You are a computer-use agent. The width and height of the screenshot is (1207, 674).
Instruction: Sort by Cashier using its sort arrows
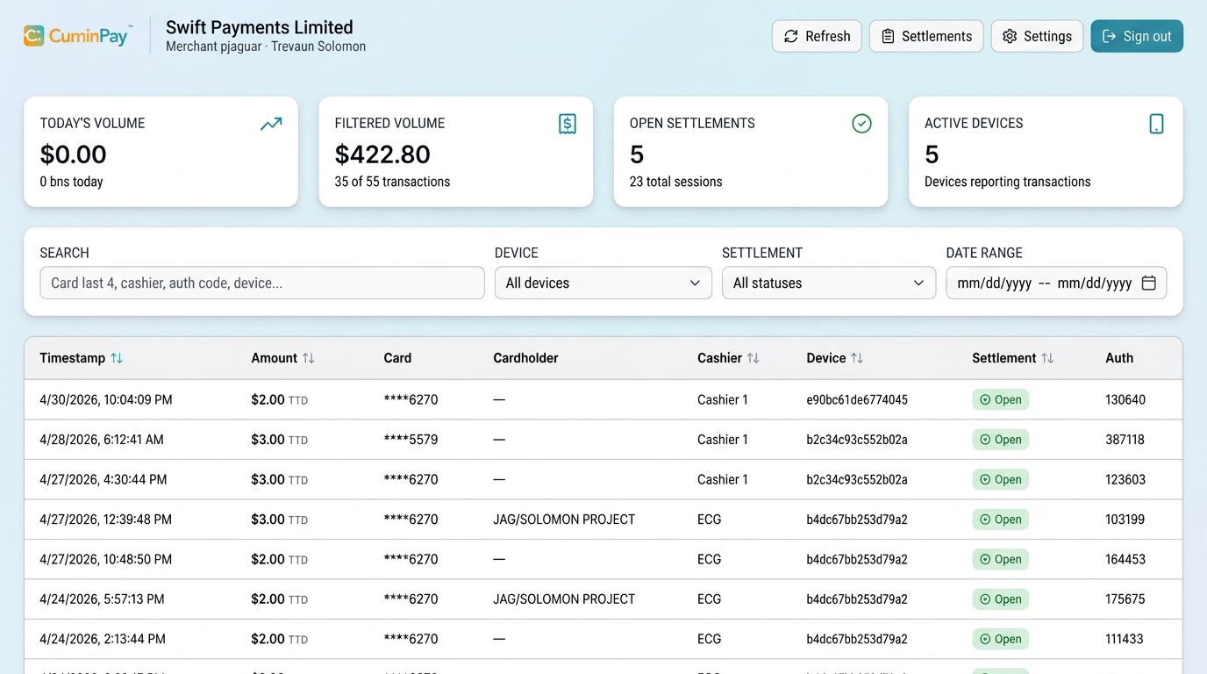753,358
